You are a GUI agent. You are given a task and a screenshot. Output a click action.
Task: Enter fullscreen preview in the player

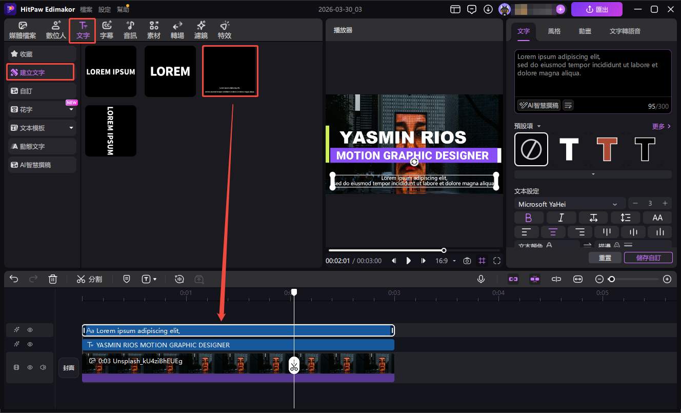coord(496,261)
